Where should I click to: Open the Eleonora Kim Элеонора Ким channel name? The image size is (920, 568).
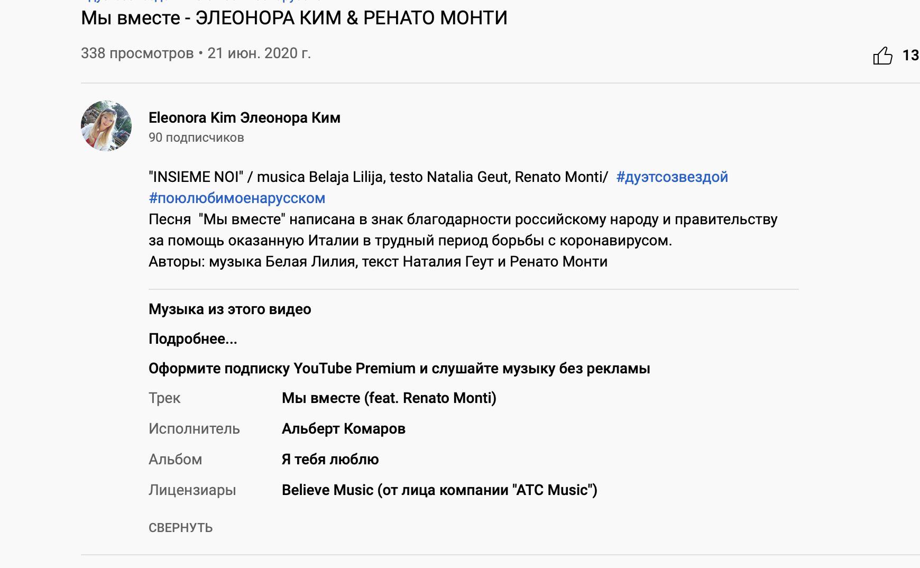(244, 117)
